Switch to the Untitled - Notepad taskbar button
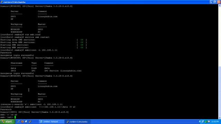This screenshot has width=221, height=124. coord(51,122)
